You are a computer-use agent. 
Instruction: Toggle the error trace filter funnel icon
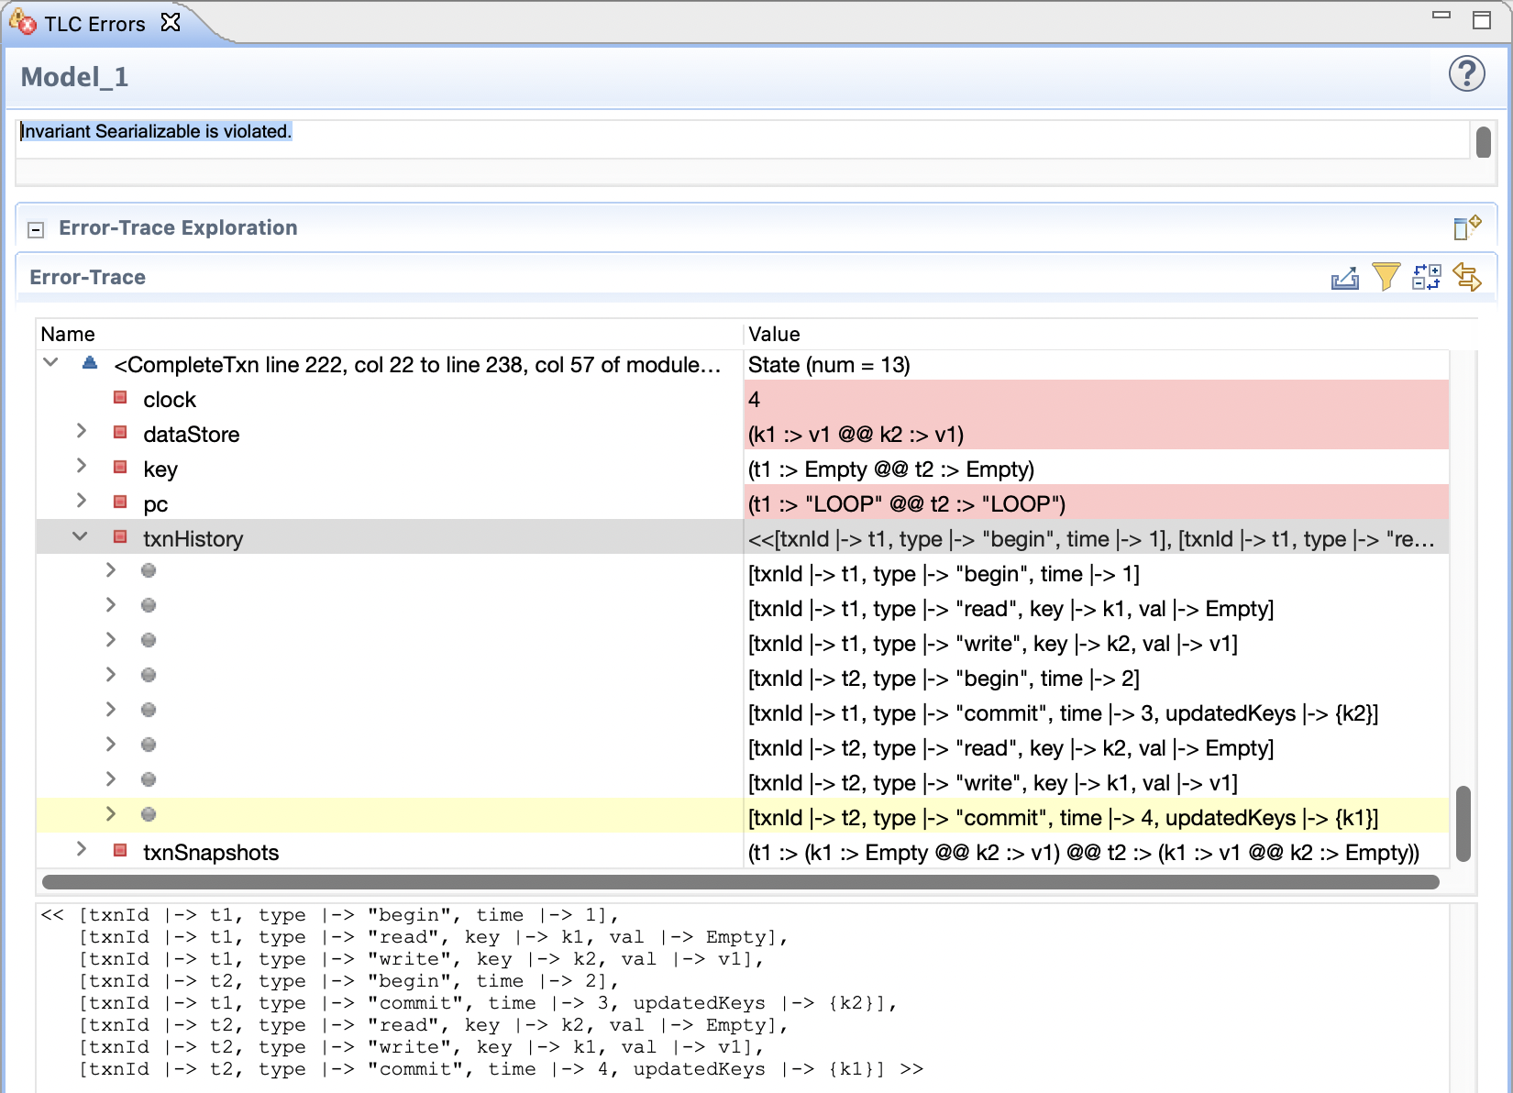click(x=1386, y=276)
